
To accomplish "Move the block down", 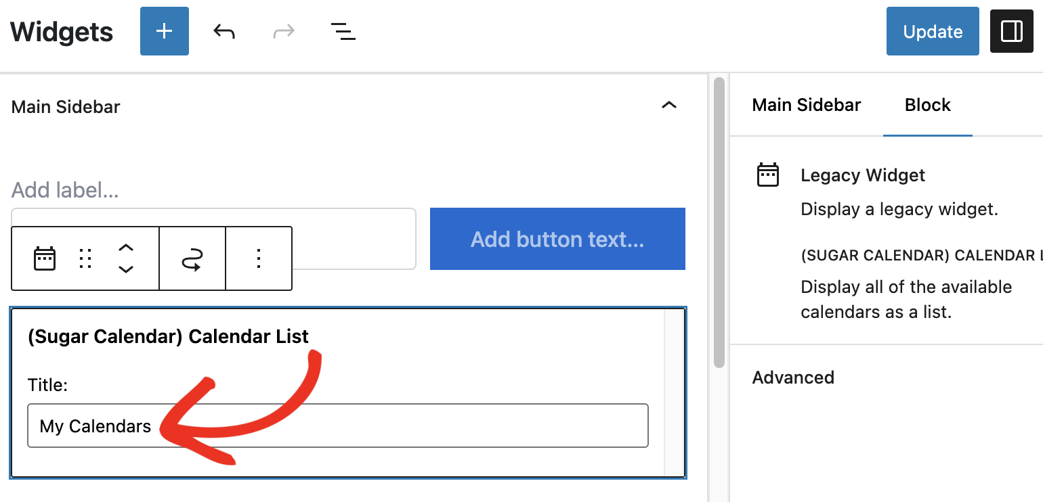I will (x=126, y=269).
